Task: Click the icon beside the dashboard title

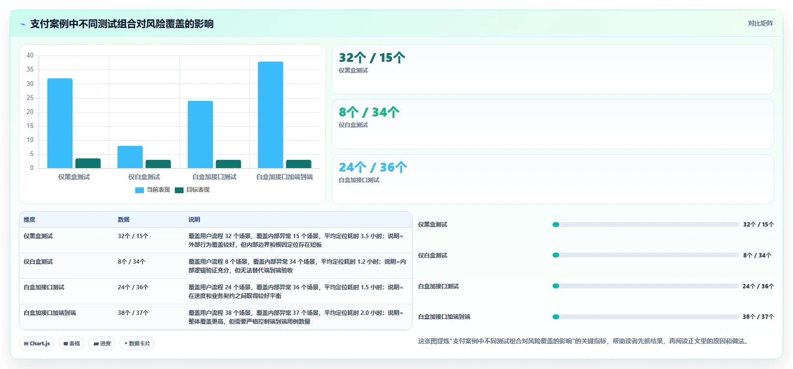Action: (x=23, y=24)
